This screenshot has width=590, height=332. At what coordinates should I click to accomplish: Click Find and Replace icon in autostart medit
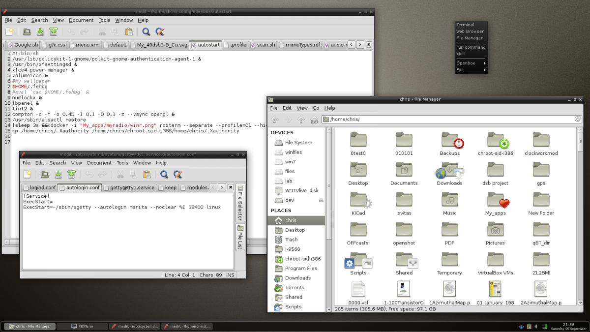point(160,32)
